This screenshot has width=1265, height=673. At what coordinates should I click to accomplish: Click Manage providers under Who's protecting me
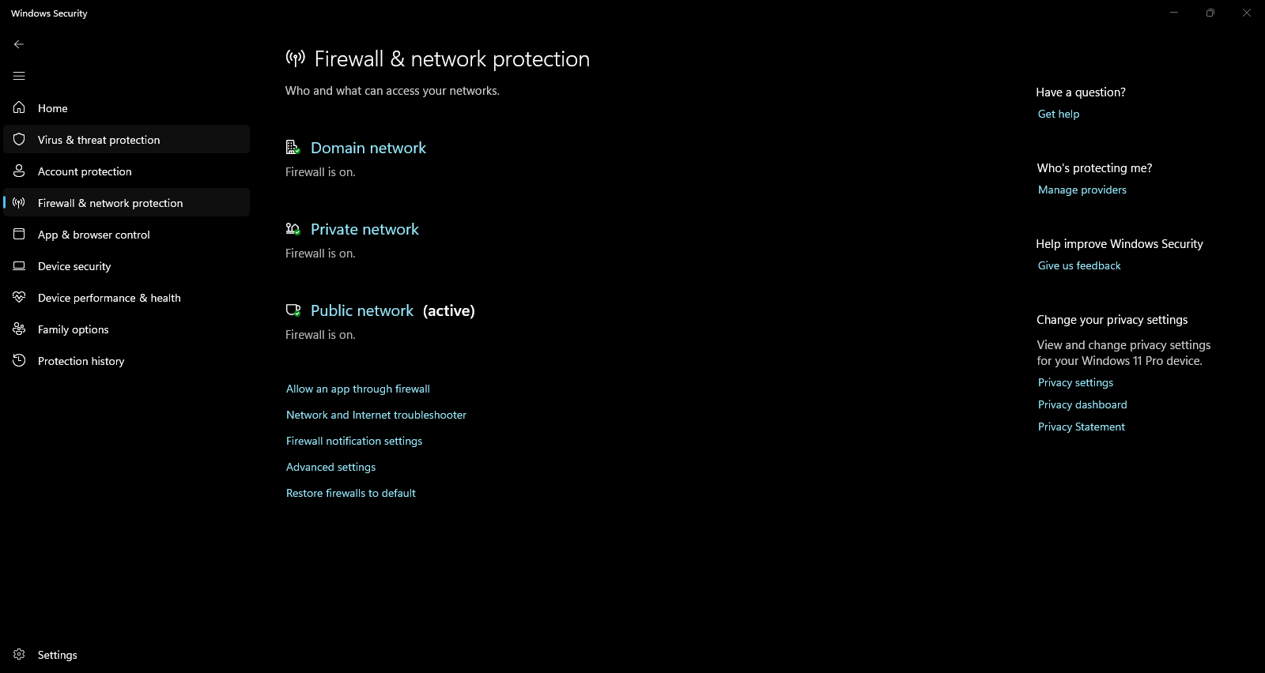(x=1082, y=190)
